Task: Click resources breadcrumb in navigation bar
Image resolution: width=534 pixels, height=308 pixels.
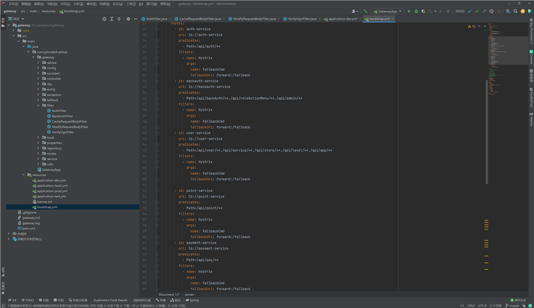Action: [48, 11]
